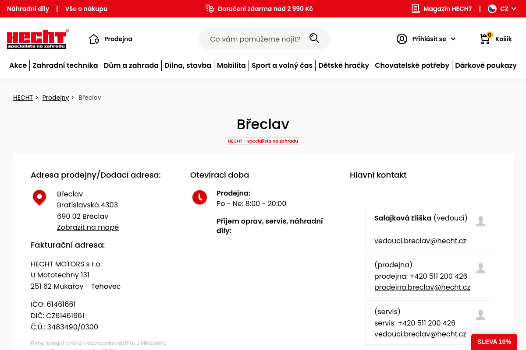
Task: Click the SLEVA 10% button
Action: (x=494, y=342)
